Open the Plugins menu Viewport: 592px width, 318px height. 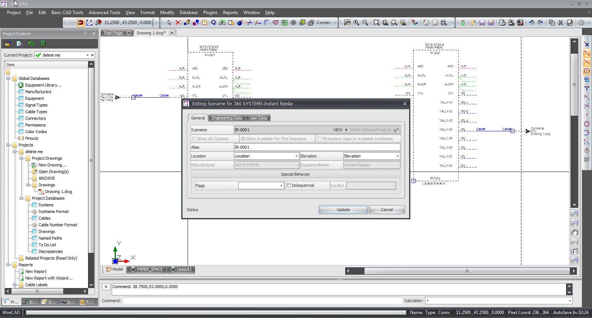210,13
